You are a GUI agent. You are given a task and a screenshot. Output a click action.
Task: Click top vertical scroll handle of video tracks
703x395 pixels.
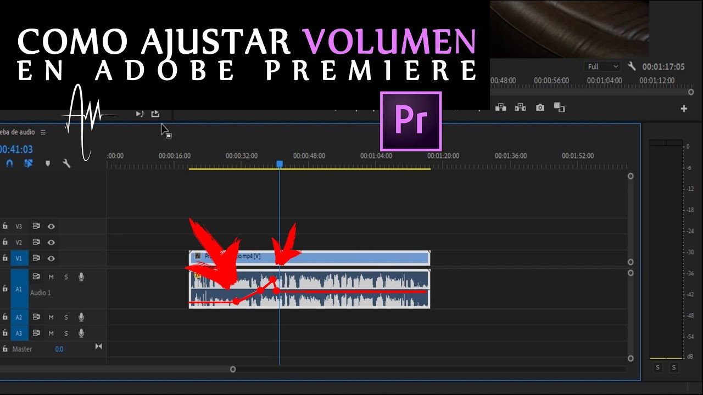pyautogui.click(x=631, y=176)
